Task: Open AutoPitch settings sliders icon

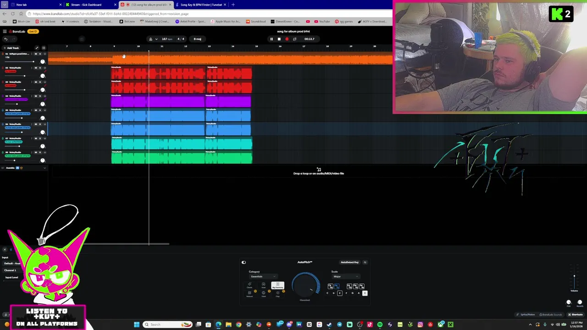Action: (365, 262)
